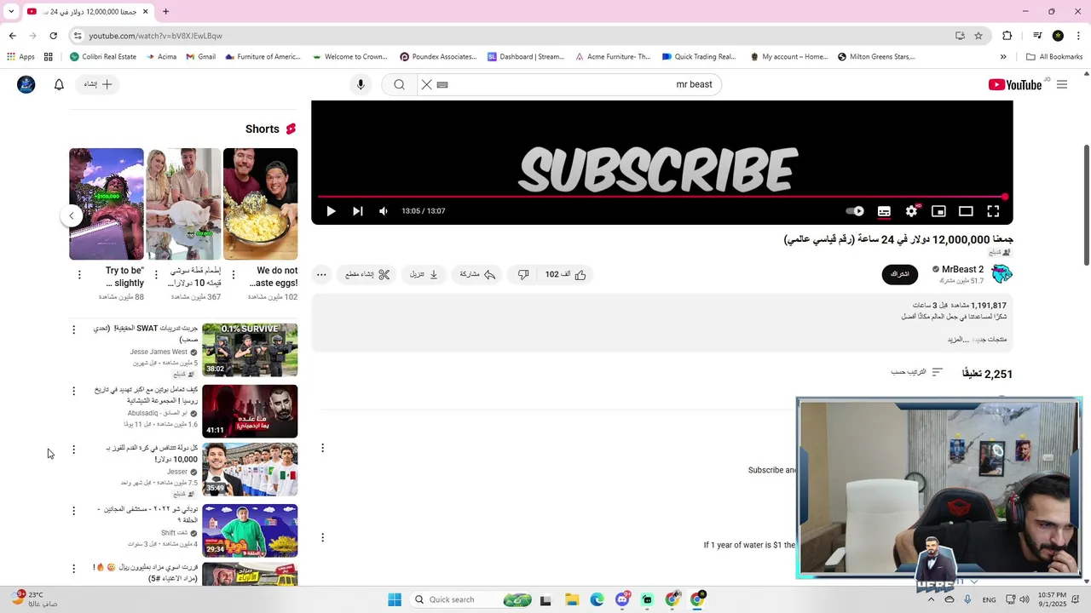Open MrBeast 2 channel name link
Screen dimensions: 1091x613
click(962, 269)
